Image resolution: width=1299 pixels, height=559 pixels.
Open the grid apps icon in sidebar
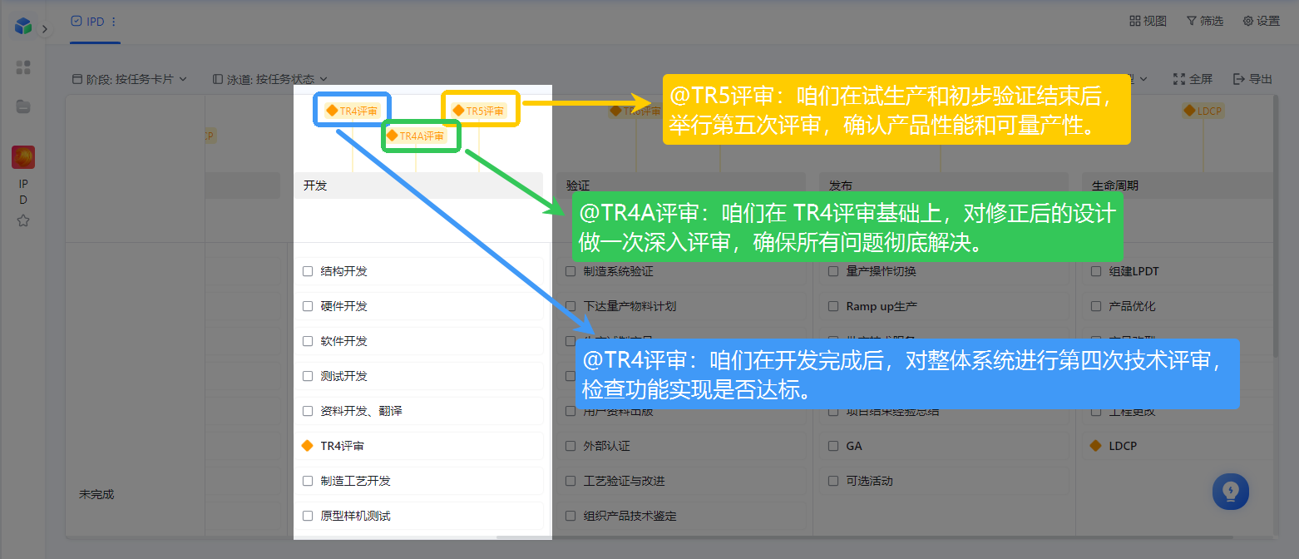23,67
